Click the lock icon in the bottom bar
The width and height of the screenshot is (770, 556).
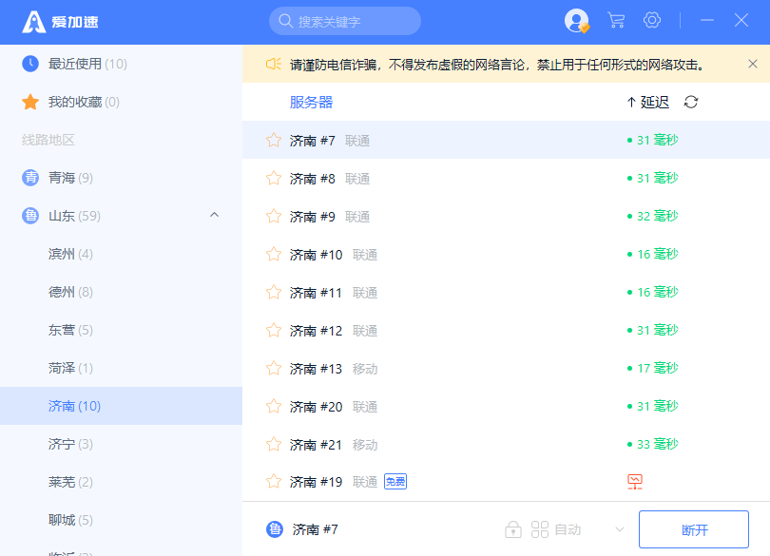click(x=513, y=529)
